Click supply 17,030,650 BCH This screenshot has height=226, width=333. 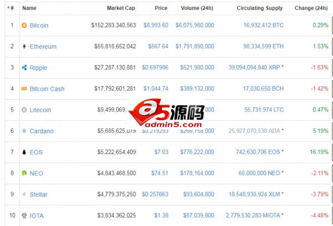(263, 89)
